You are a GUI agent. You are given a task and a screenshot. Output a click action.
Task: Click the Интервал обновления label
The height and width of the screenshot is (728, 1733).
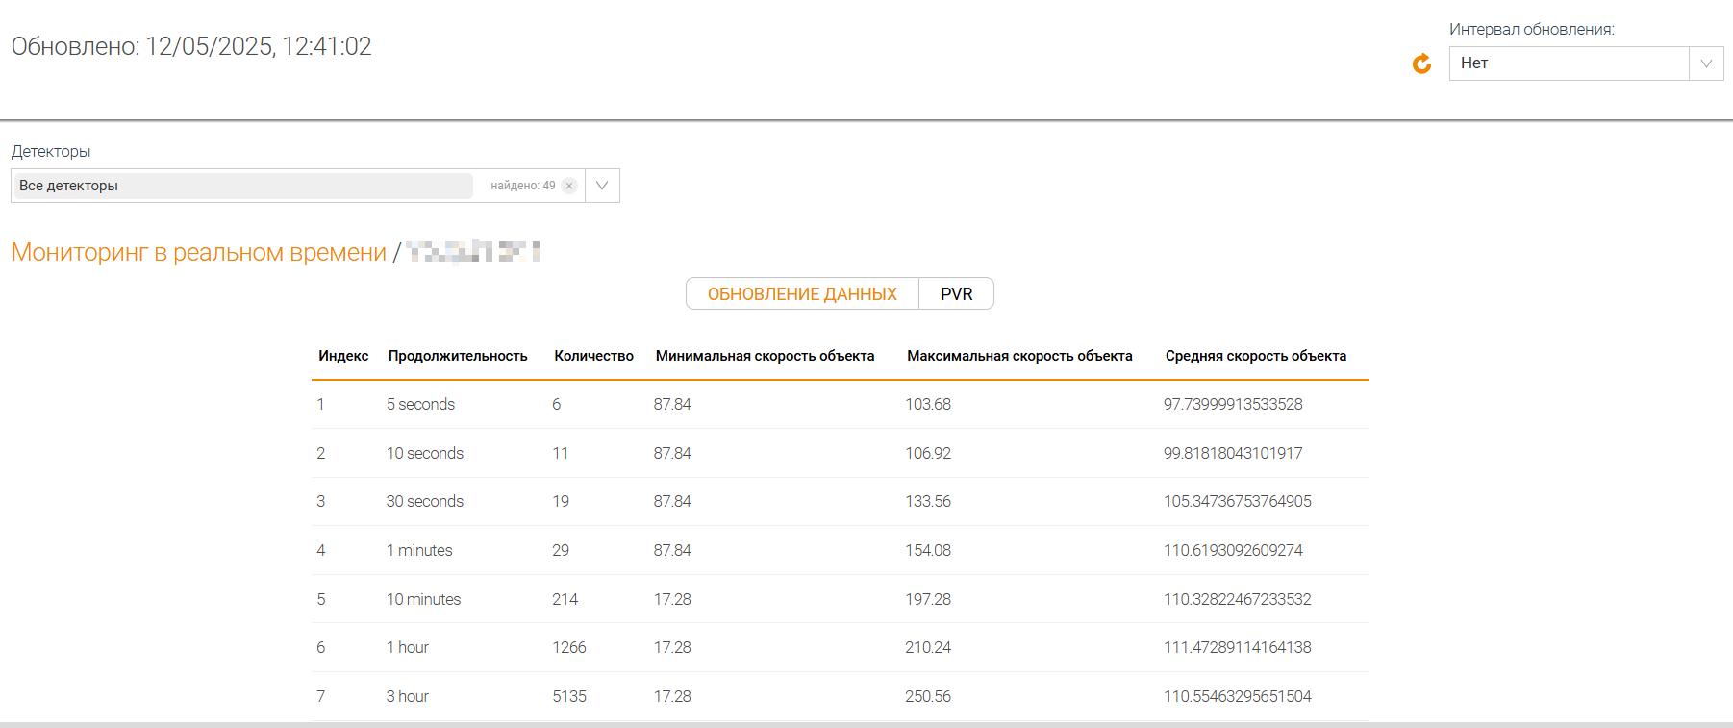[1532, 29]
